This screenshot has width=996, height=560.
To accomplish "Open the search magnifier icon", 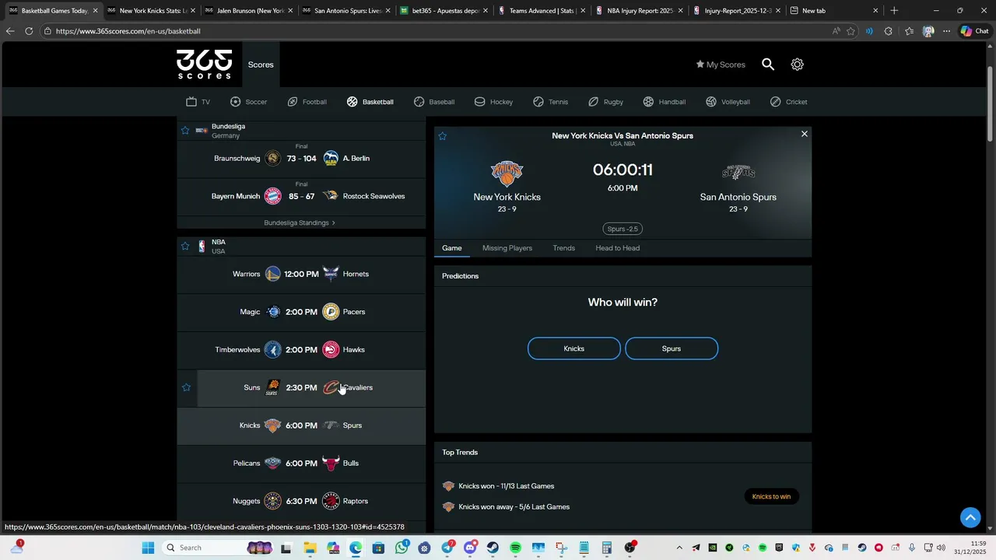I will point(768,65).
